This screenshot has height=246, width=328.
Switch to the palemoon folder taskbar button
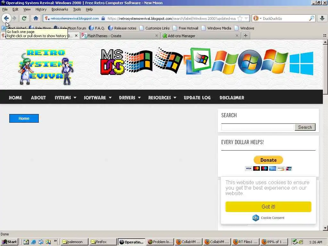pyautogui.click(x=74, y=242)
